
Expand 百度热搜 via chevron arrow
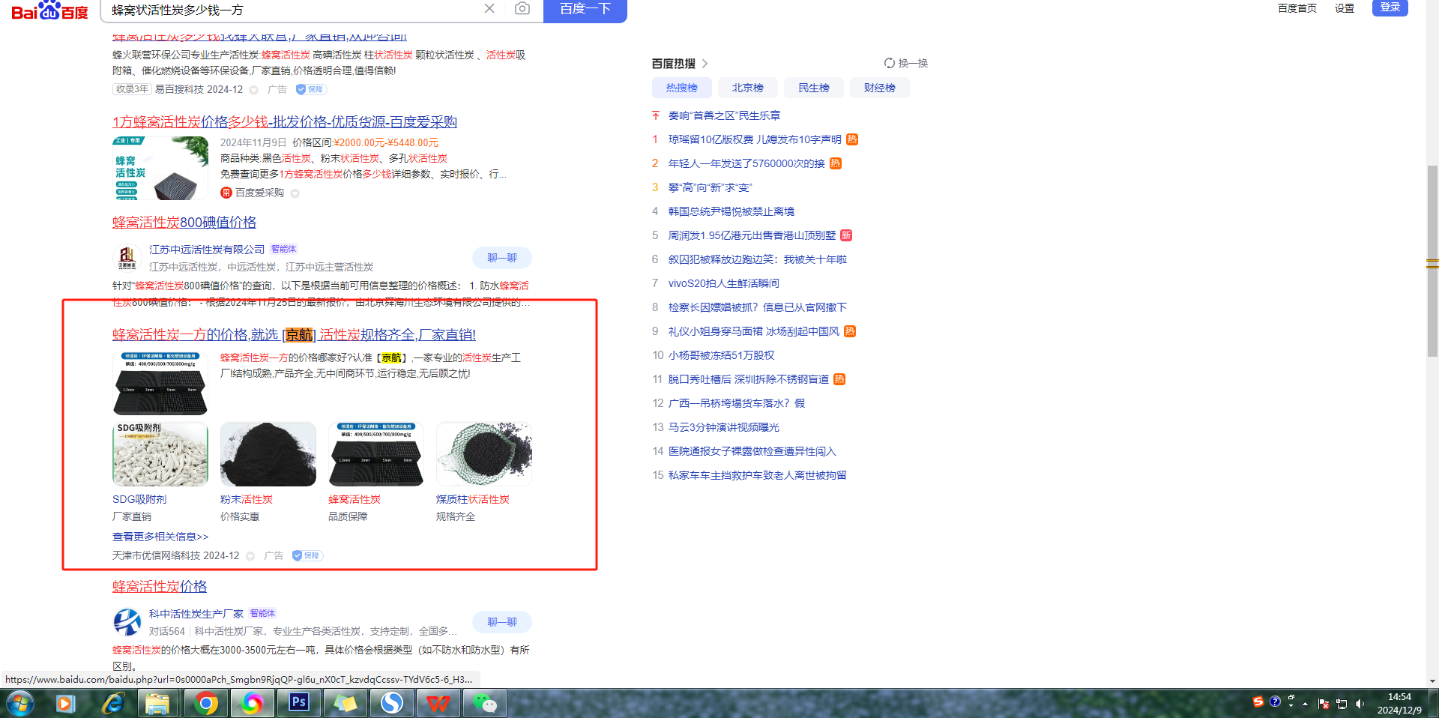(705, 64)
